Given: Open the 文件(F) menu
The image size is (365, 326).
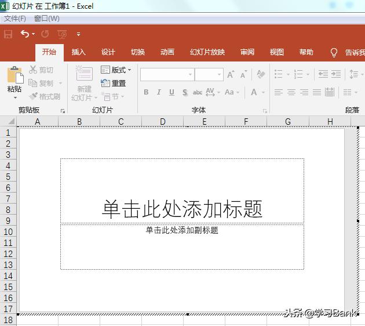Looking at the screenshot, I should coord(15,19).
